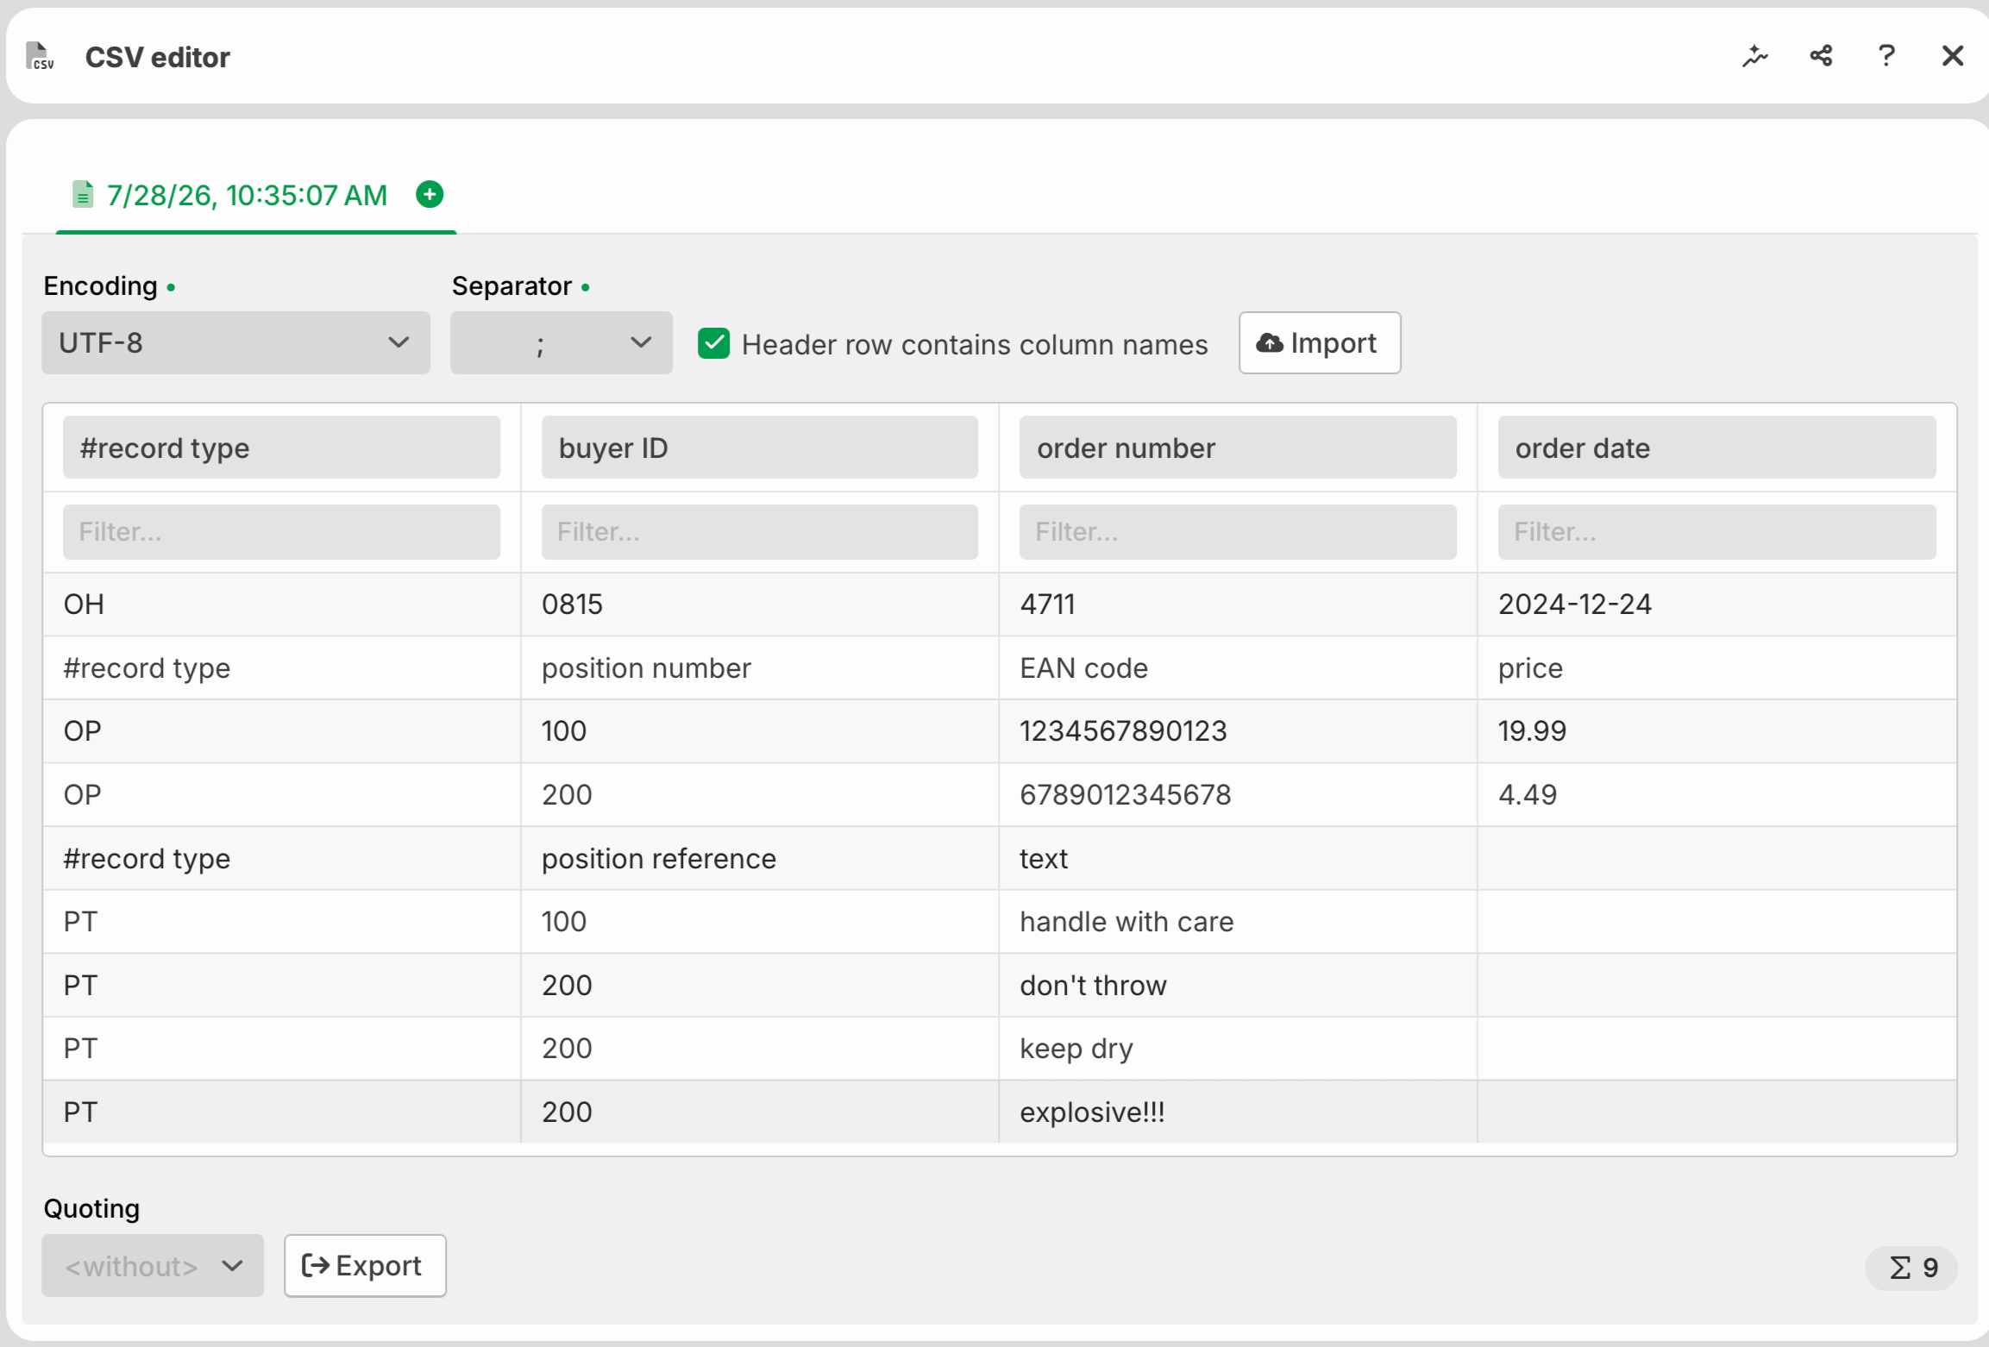Click the sum 9 row count badge
Screen dimensions: 1989x1347
coord(1911,1268)
